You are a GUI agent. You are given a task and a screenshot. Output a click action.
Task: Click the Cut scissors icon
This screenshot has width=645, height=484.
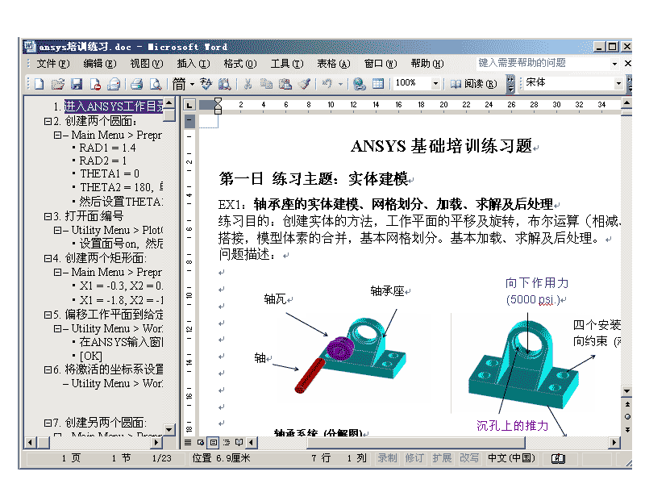coord(248,84)
